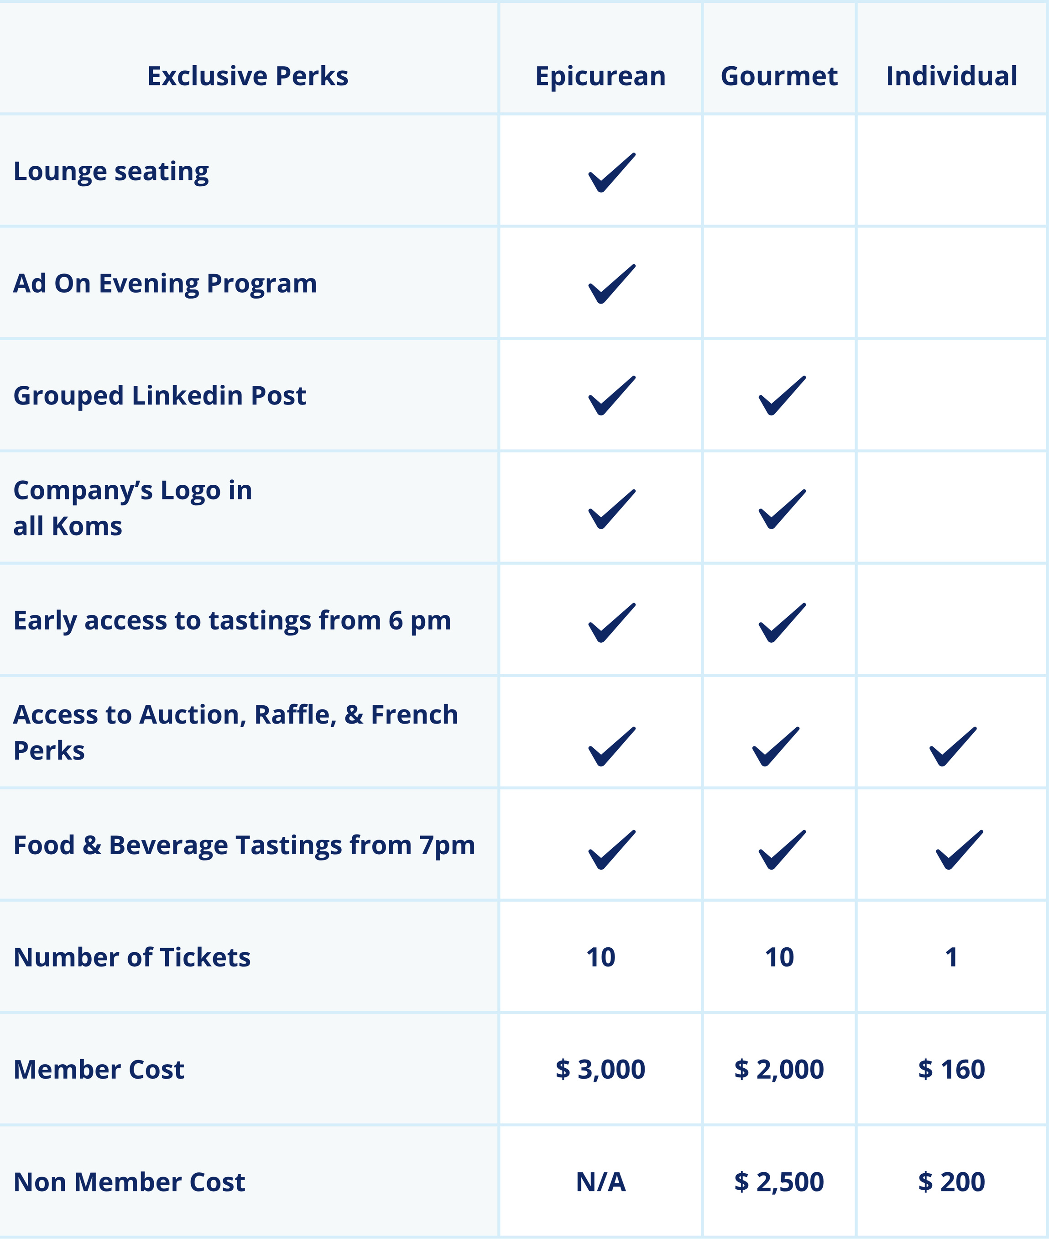Click the Number of Tickets row label
This screenshot has height=1239, width=1049.
132,958
